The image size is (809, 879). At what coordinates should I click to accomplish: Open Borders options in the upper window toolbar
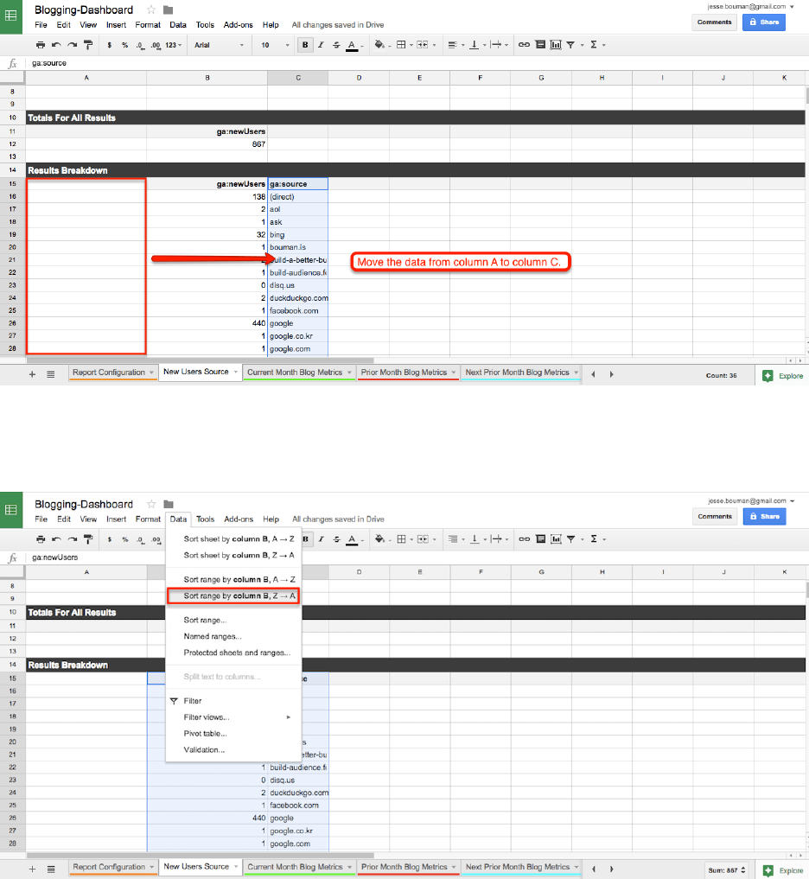[x=401, y=45]
